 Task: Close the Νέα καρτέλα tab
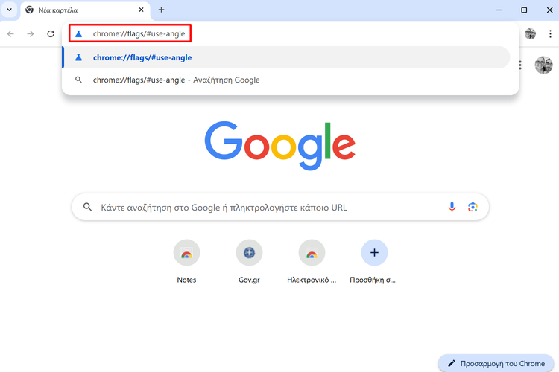(141, 10)
